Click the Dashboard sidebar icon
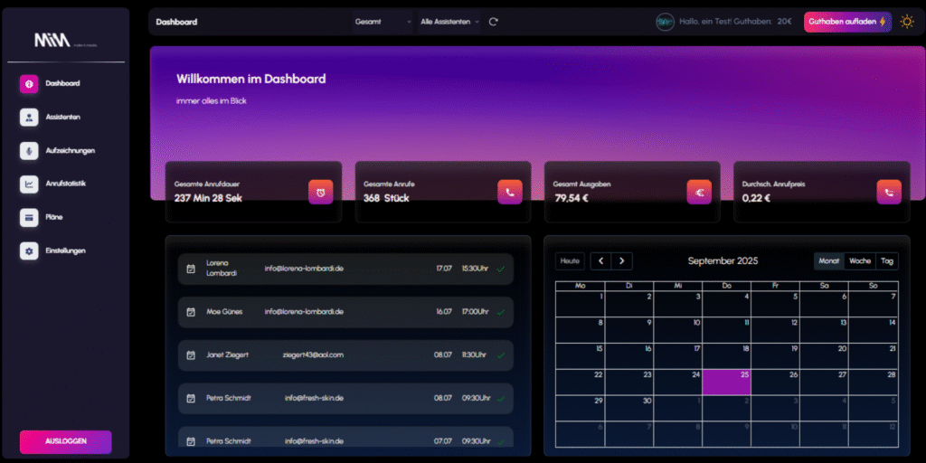Image resolution: width=926 pixels, height=463 pixels. click(x=29, y=84)
